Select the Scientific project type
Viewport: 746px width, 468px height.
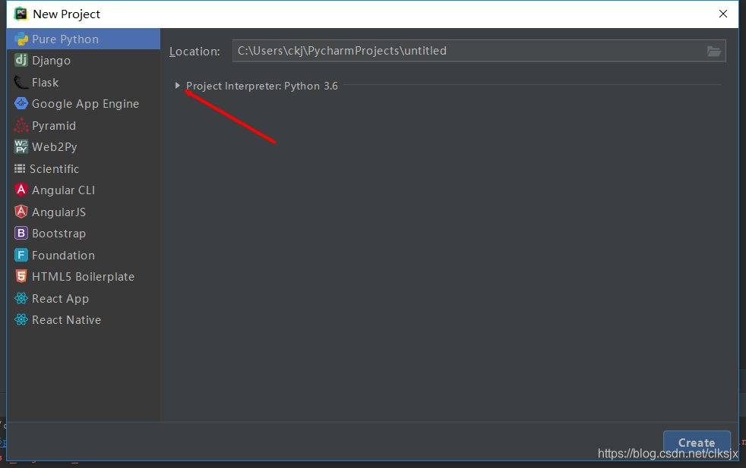[x=84, y=168]
